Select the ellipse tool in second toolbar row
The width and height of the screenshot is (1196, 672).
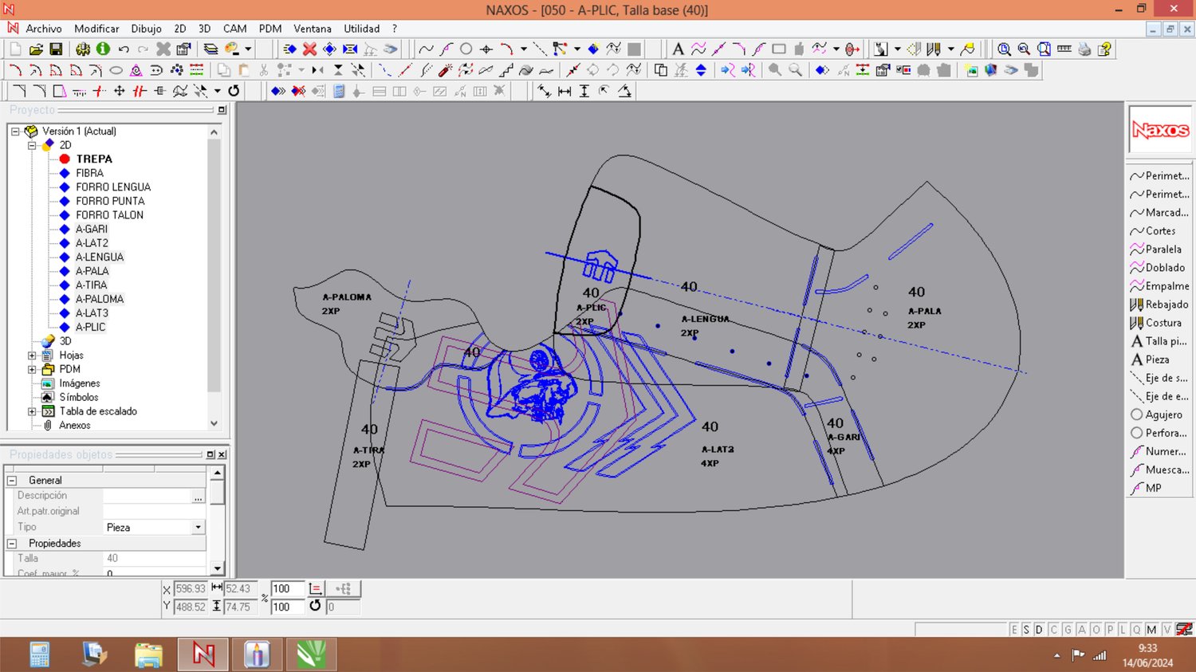point(116,70)
